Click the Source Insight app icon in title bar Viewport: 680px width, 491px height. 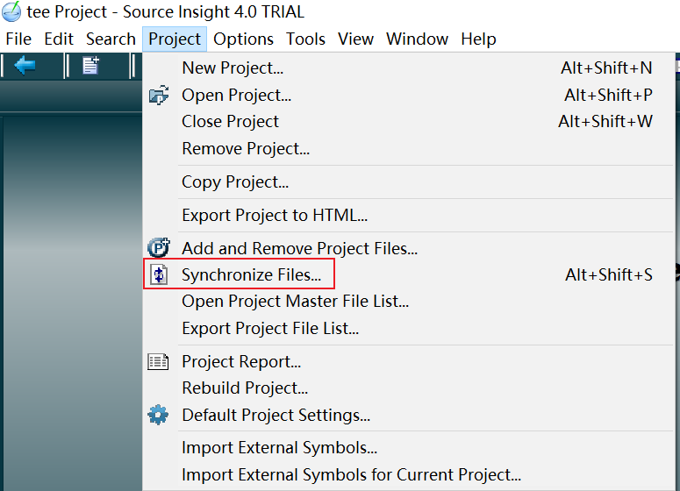coord(11,11)
